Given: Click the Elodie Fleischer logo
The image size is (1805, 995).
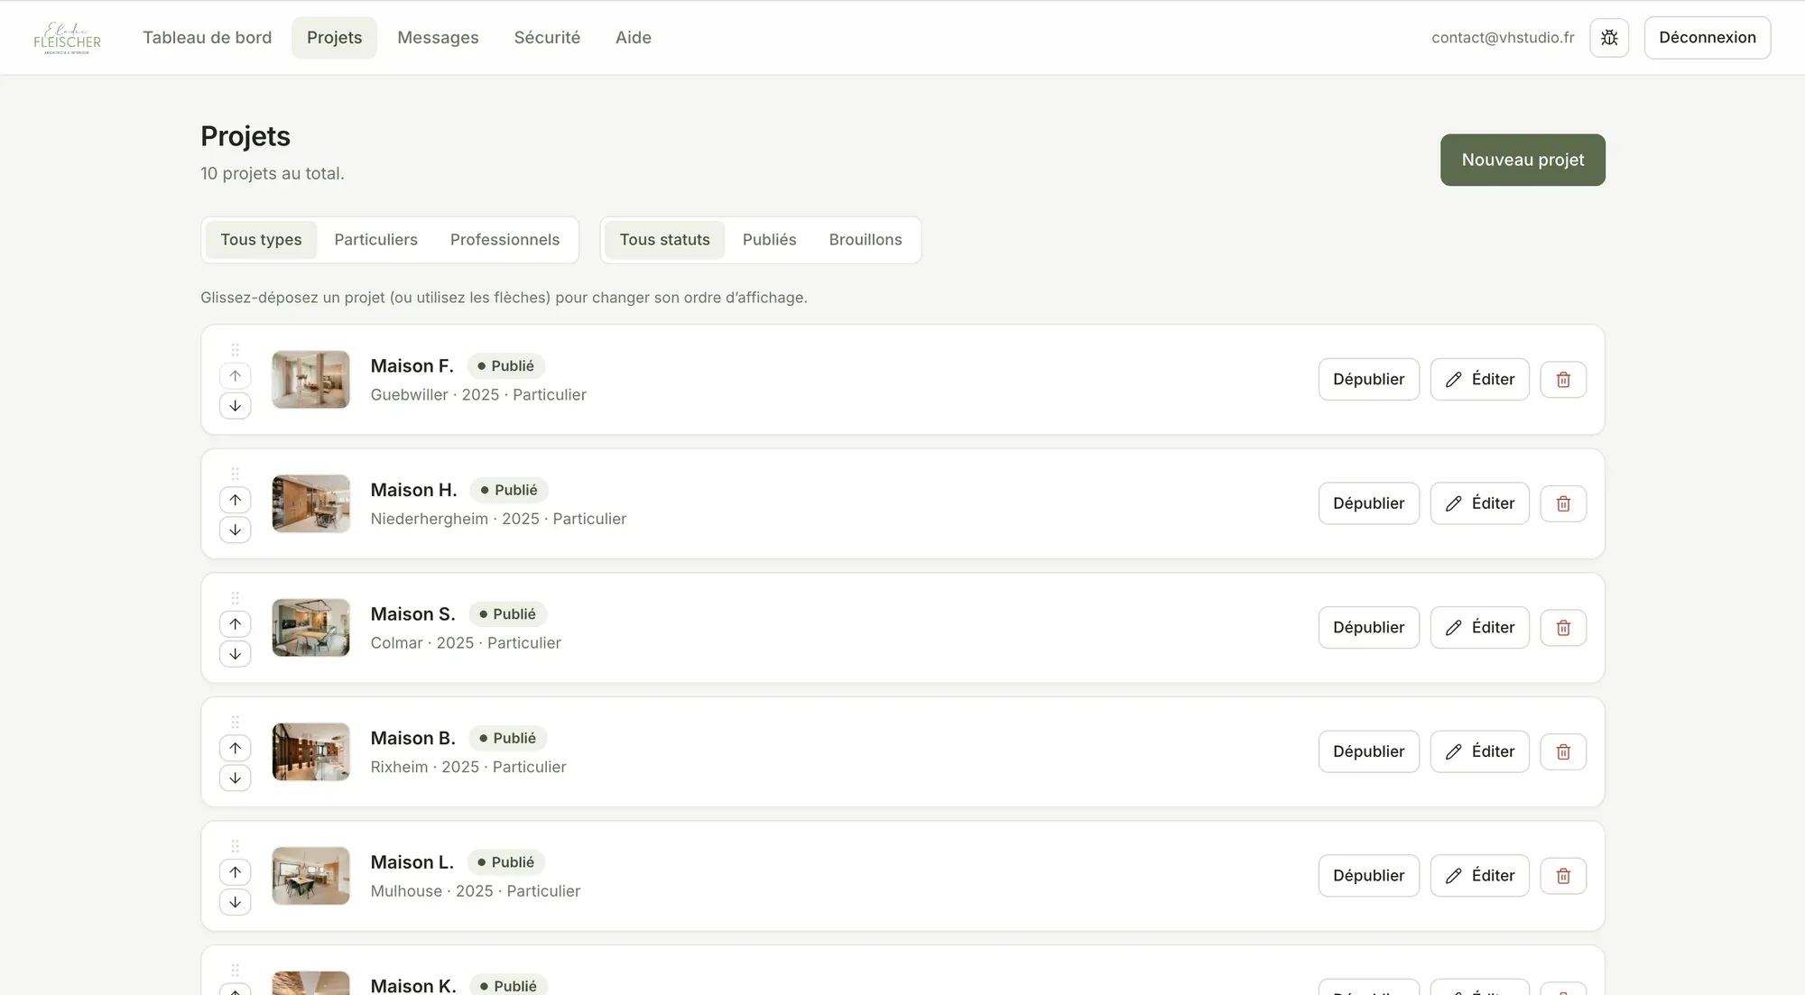Looking at the screenshot, I should (x=68, y=38).
